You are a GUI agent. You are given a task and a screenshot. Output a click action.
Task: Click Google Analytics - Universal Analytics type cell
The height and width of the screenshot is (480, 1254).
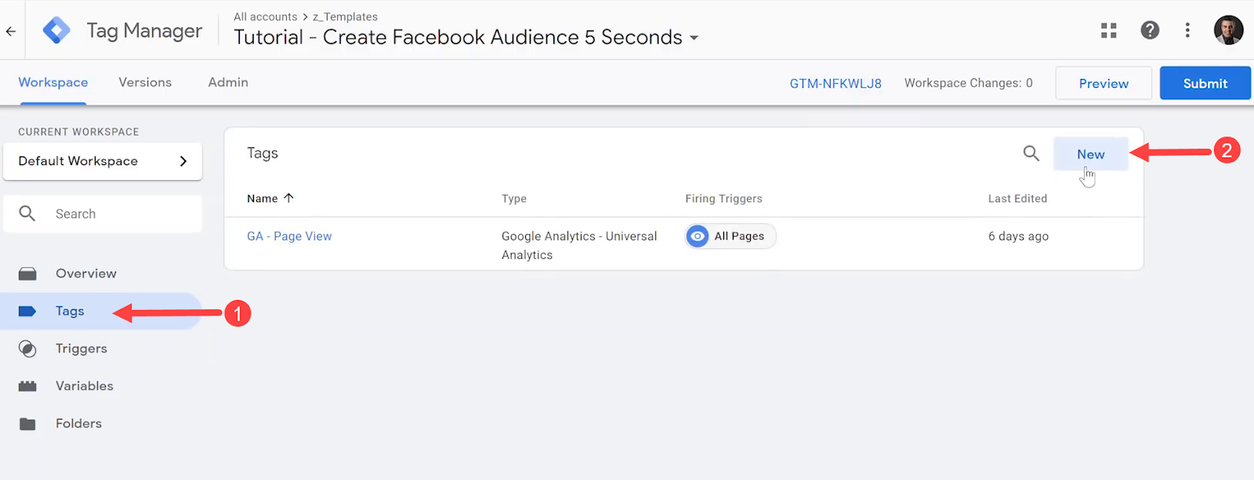click(x=579, y=245)
